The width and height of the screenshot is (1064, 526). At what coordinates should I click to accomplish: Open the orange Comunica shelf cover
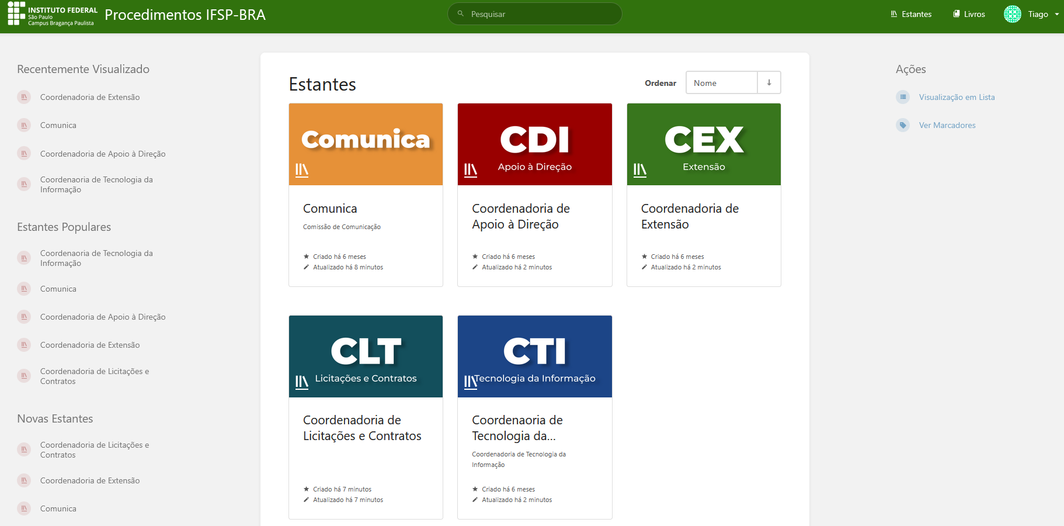click(366, 144)
